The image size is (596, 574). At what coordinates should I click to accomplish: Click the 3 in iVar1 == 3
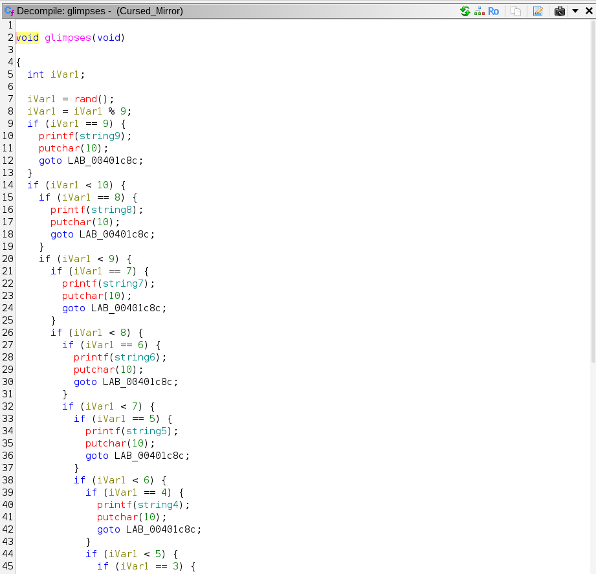click(x=175, y=566)
